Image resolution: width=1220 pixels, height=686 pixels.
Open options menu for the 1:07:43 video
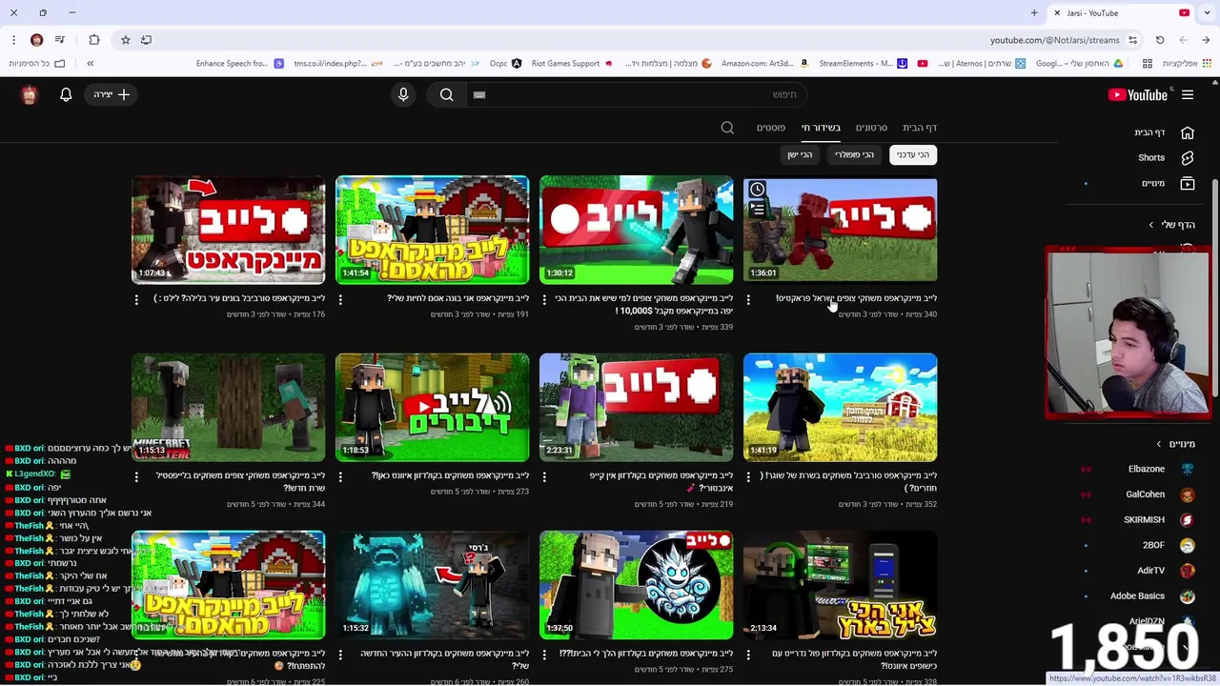(136, 299)
